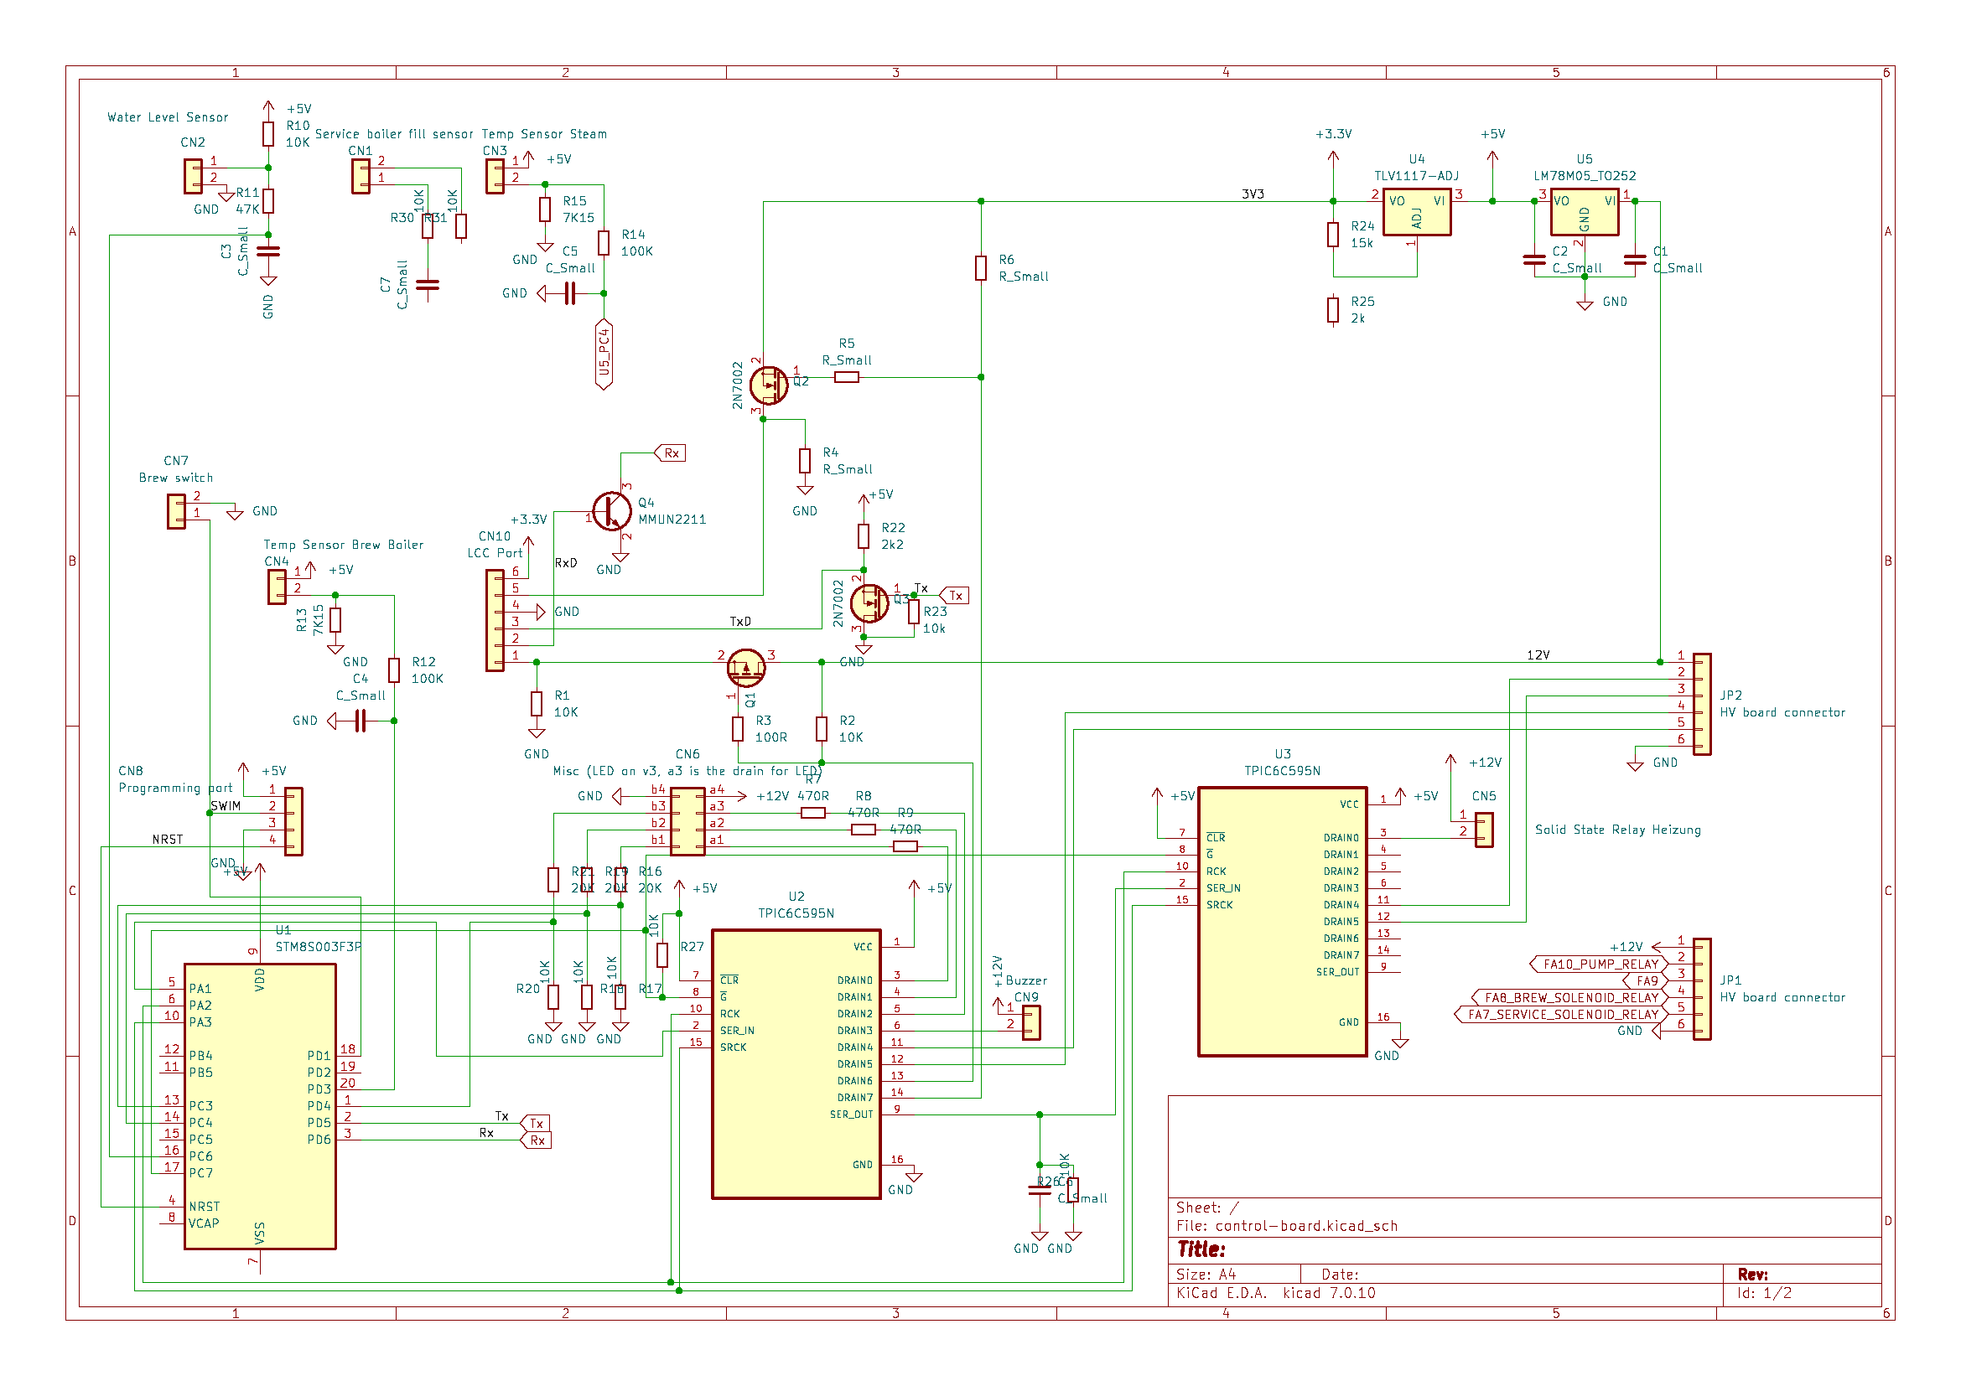The height and width of the screenshot is (1386, 1961).
Task: Click the CN8 Programming port connector
Action: [293, 821]
